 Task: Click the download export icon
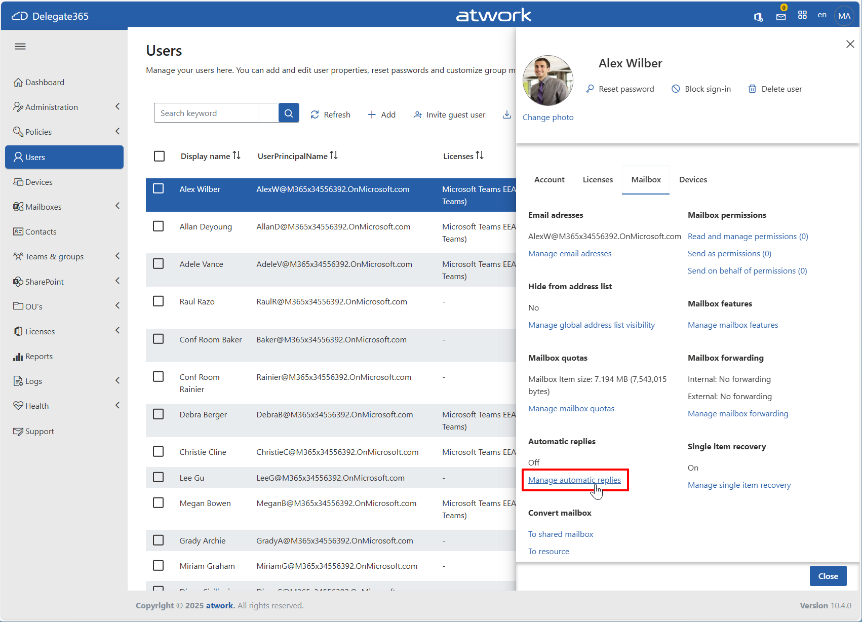pyautogui.click(x=506, y=114)
